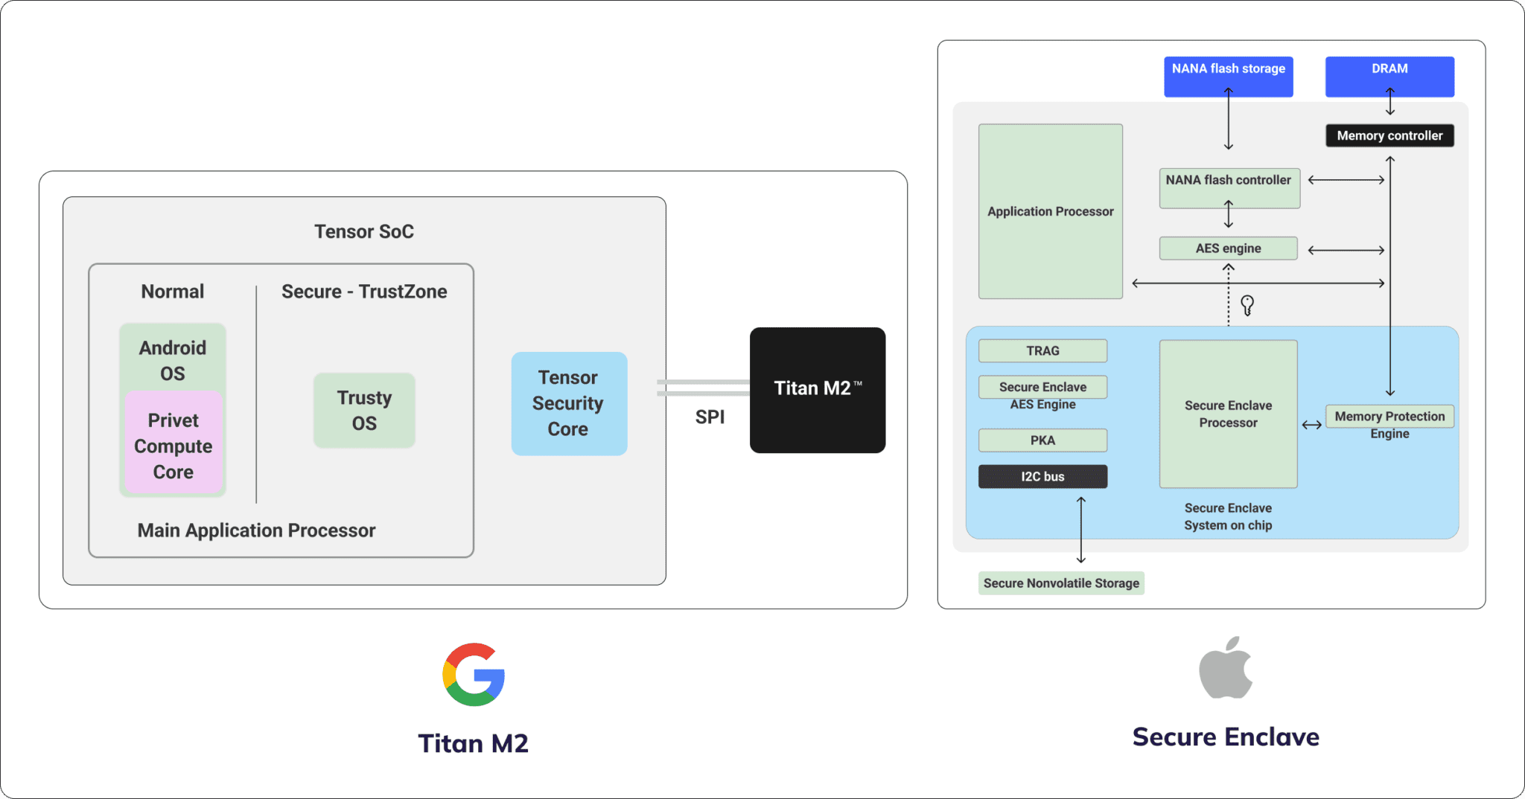
Task: Click the NANA flash storage box
Action: (x=1228, y=76)
